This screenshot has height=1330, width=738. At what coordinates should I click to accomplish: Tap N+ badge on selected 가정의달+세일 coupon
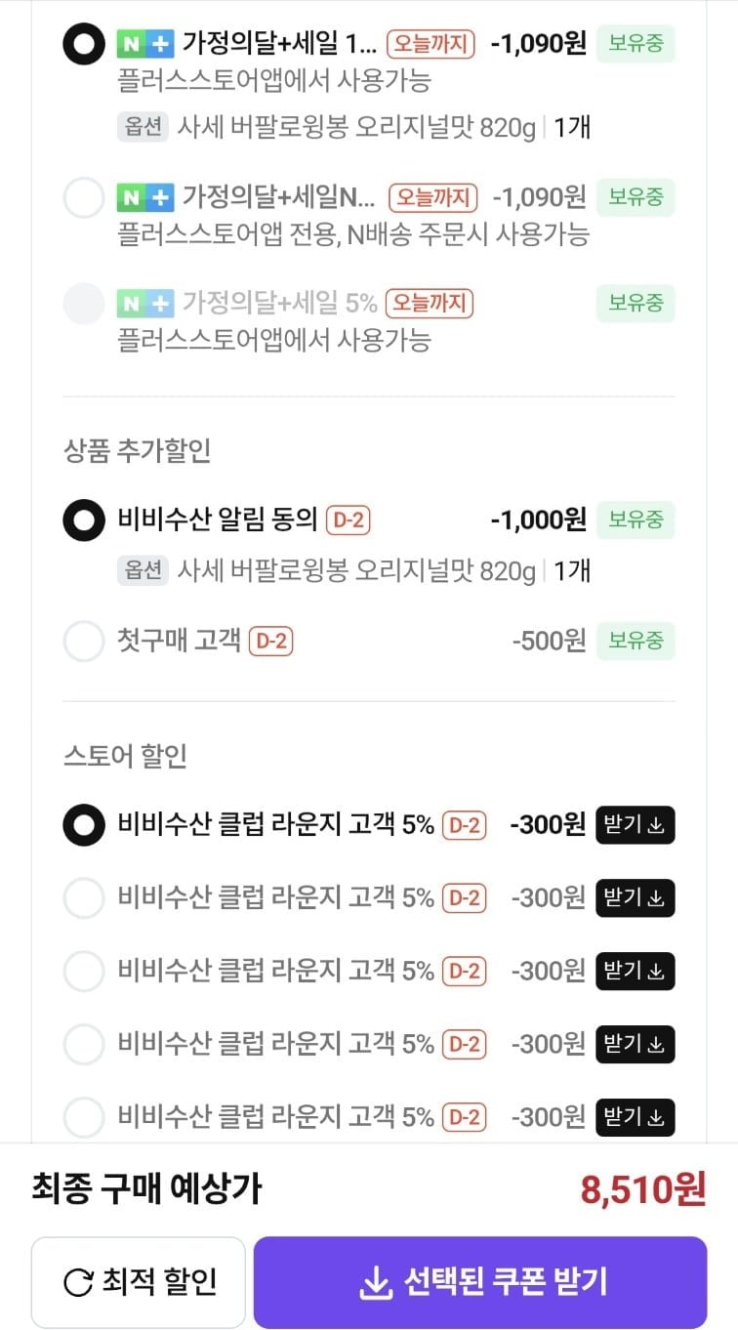[x=144, y=45]
